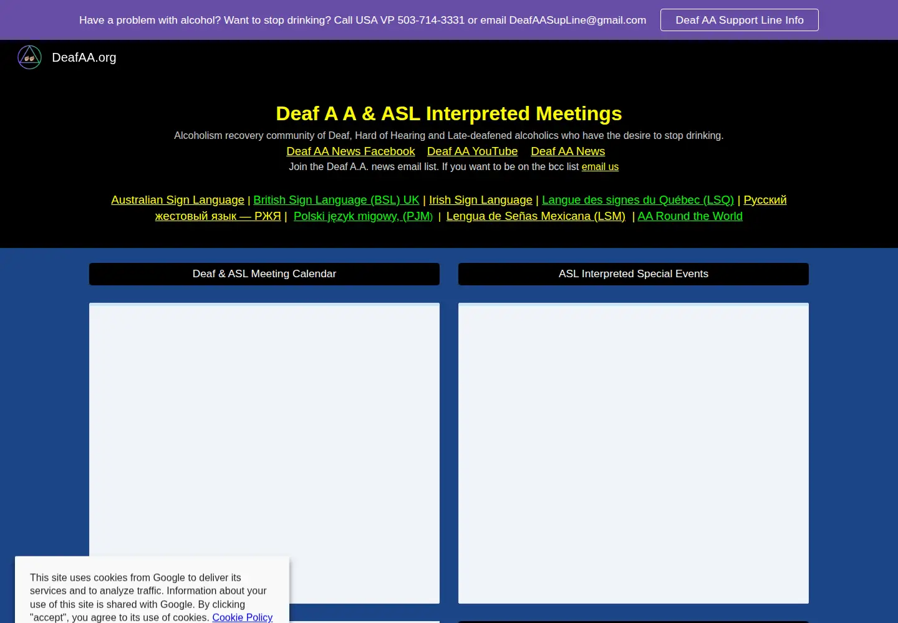This screenshot has height=623, width=898.
Task: Click the 'Alcoholism recovery community' description text
Action: point(449,135)
